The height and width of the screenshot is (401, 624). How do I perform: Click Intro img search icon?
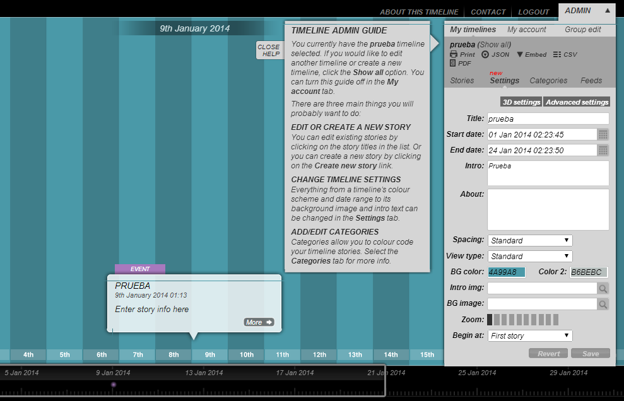[x=603, y=288]
